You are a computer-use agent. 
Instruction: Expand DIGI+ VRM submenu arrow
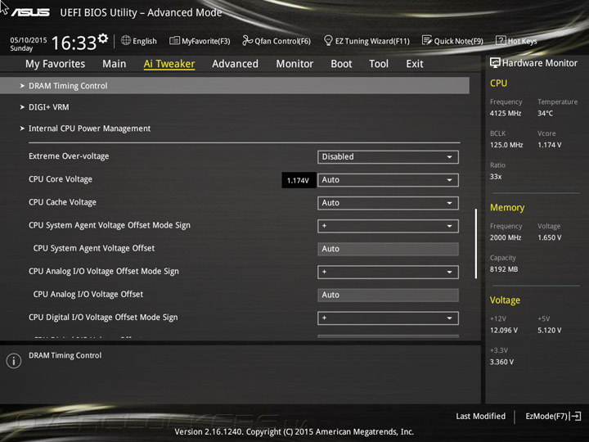pyautogui.click(x=22, y=107)
